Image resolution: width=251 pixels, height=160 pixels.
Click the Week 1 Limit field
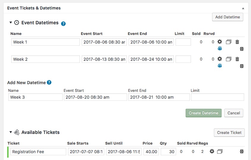[183, 42]
